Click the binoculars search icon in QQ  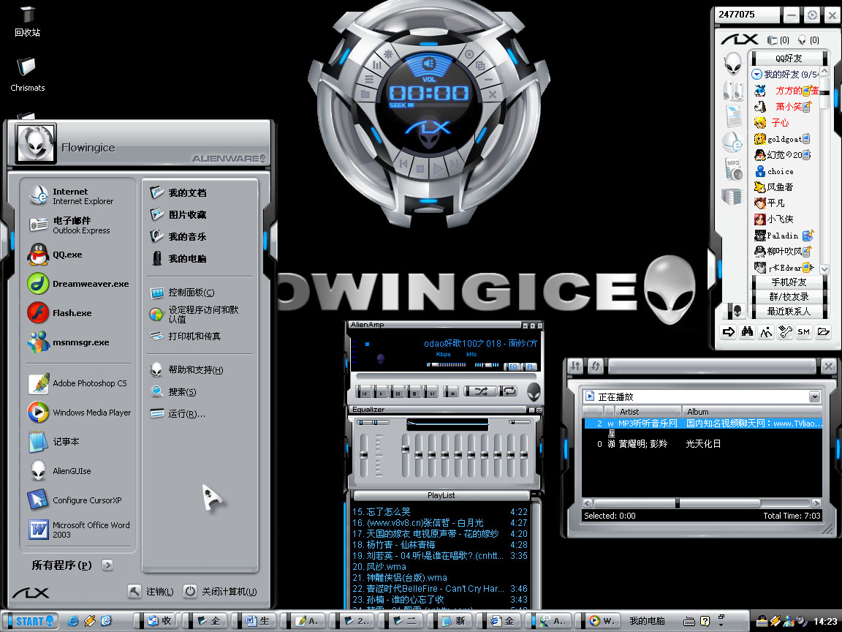[747, 331]
